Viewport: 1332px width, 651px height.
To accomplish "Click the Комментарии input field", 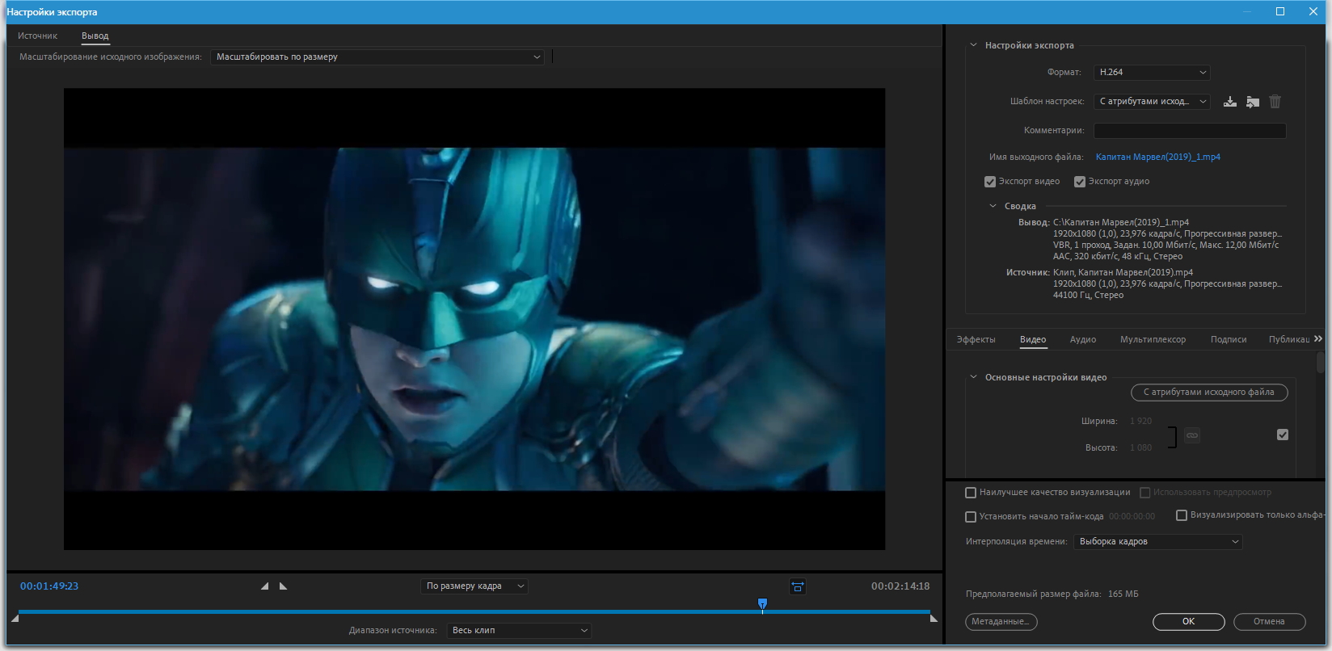I will coord(1190,131).
